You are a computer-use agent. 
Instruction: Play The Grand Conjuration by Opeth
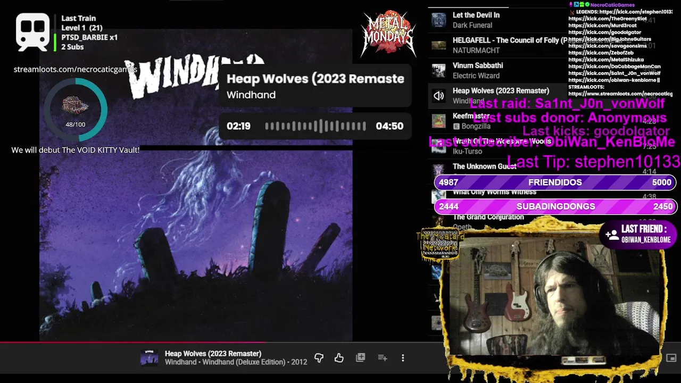(x=488, y=217)
